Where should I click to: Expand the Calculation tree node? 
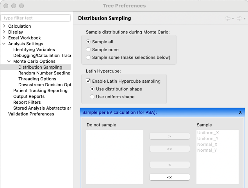pyautogui.click(x=4, y=26)
